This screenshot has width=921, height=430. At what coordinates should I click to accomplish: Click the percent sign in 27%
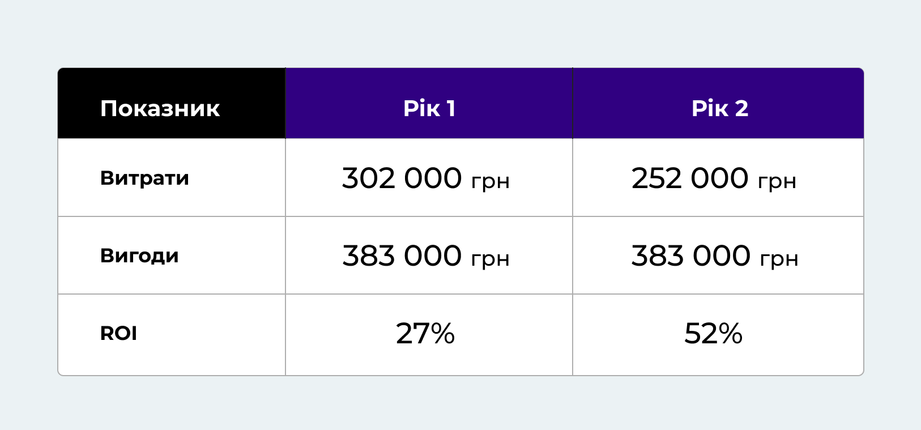pos(441,333)
